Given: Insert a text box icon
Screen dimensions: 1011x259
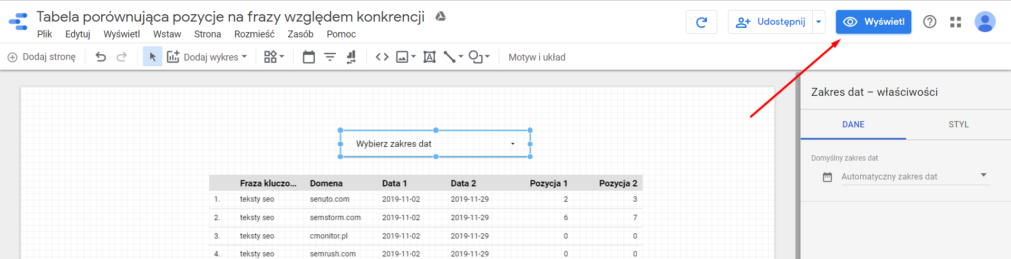Looking at the screenshot, I should pyautogui.click(x=430, y=57).
